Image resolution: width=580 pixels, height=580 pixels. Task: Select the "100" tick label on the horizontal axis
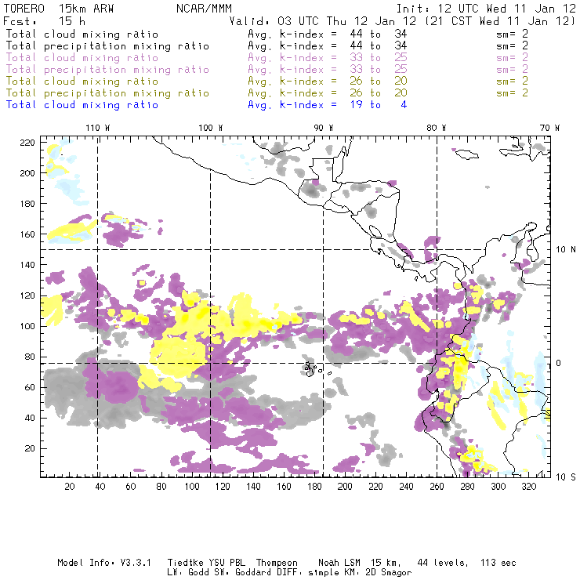pos(192,487)
